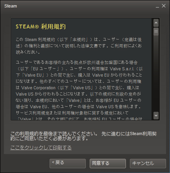The image size is (170, 173).
Task: Click the partially visible last agreement line
Action: pos(79,119)
